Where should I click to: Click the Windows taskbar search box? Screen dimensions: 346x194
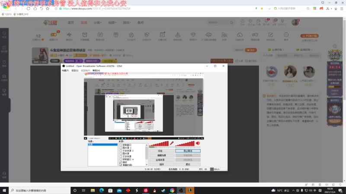tap(39, 190)
